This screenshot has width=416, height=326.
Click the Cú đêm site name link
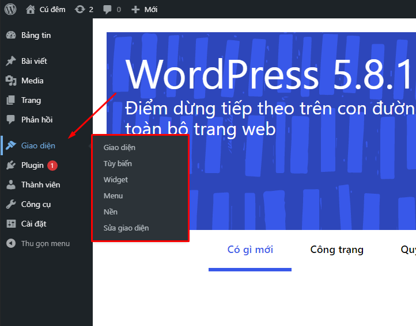[x=52, y=10]
